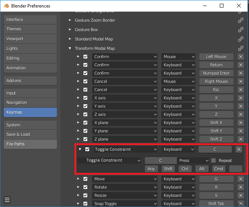The height and width of the screenshot is (207, 249).
Task: Open the Mouse type dropdown for Cancel
Action: pos(178,81)
